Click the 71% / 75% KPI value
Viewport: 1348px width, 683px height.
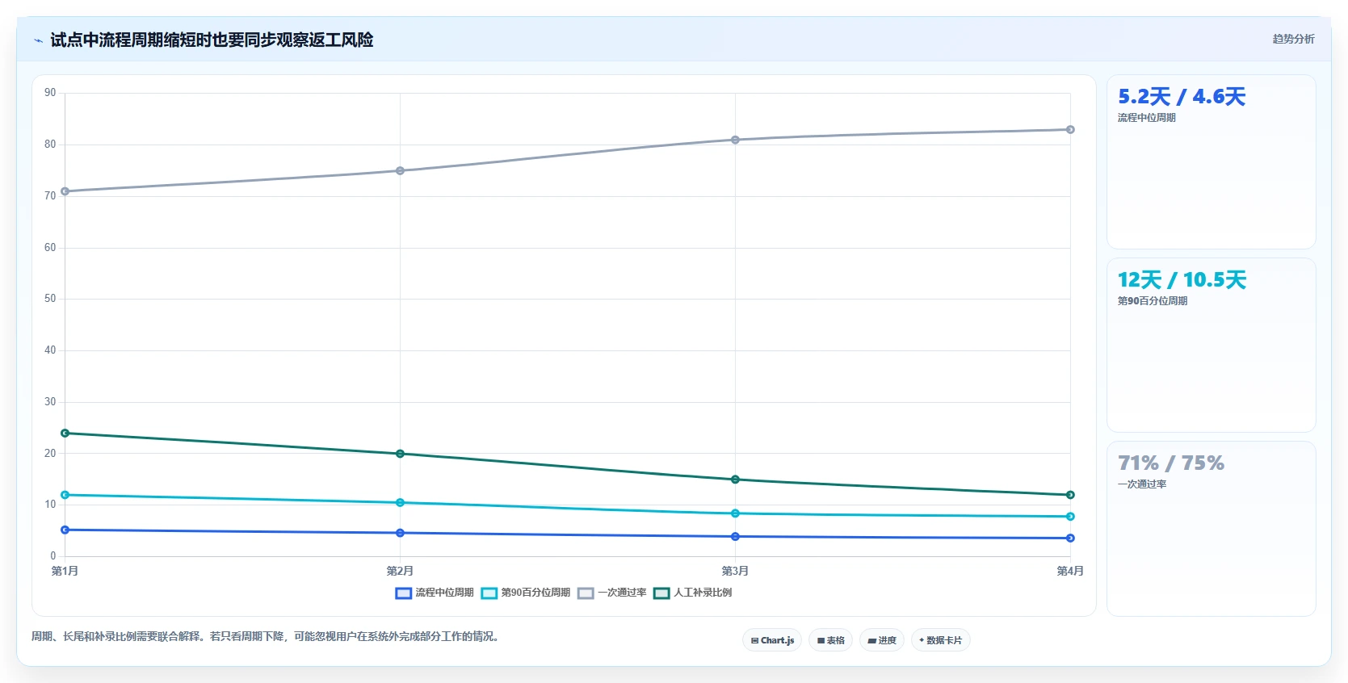click(x=1171, y=463)
